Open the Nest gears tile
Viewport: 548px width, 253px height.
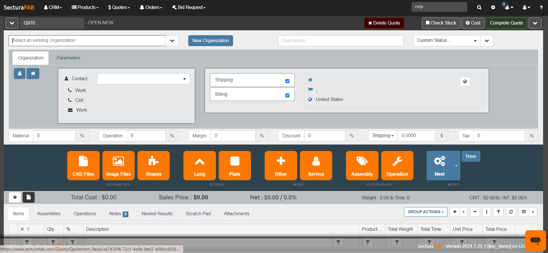click(x=440, y=165)
